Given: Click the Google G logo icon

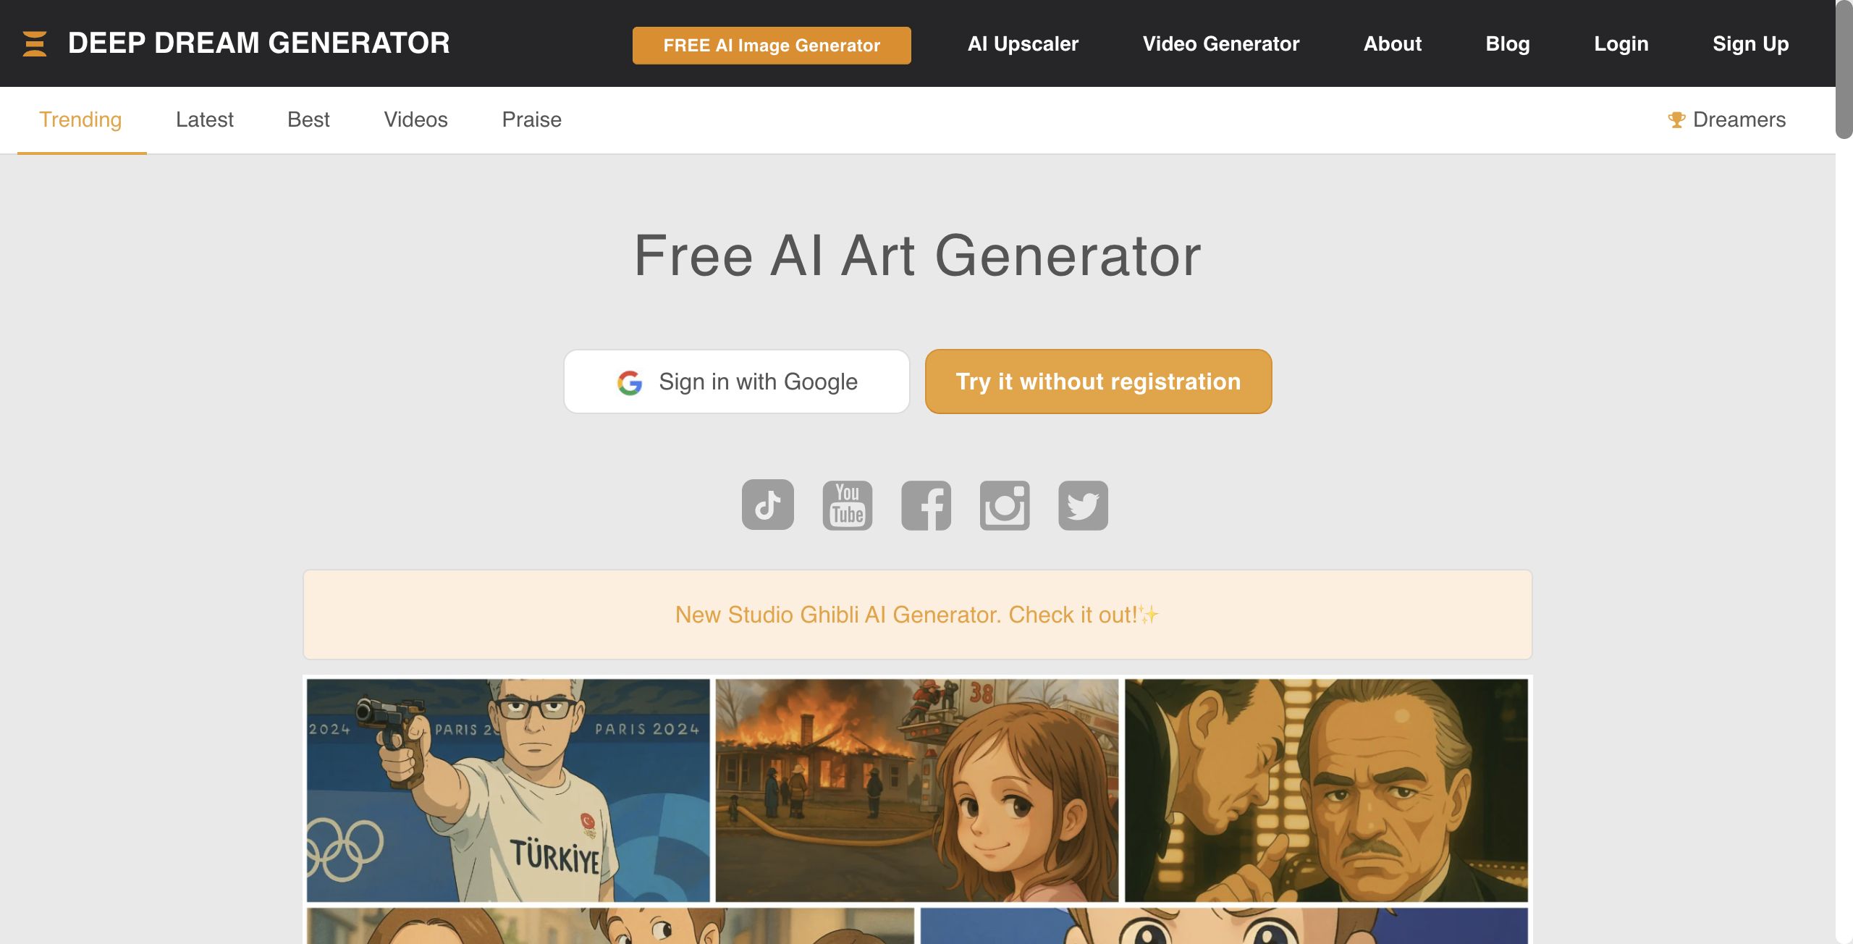Looking at the screenshot, I should click(x=630, y=382).
